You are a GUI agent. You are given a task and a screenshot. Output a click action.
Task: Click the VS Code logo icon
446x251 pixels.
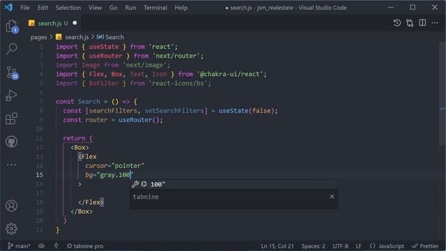coord(8,8)
